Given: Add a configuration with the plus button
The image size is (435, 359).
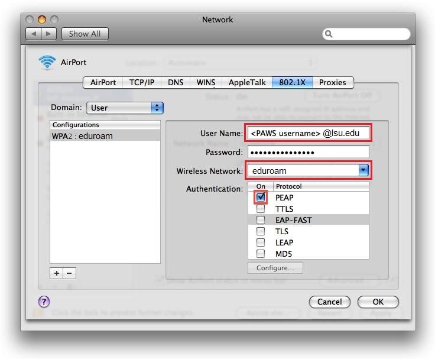Looking at the screenshot, I should [x=57, y=273].
